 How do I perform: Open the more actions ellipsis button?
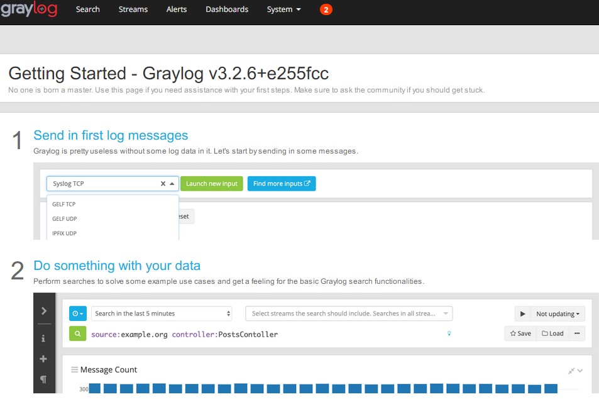577,334
